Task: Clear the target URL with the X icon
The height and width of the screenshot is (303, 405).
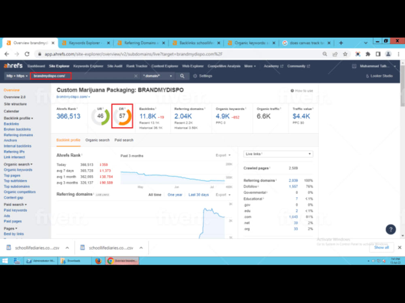Action: (136, 76)
